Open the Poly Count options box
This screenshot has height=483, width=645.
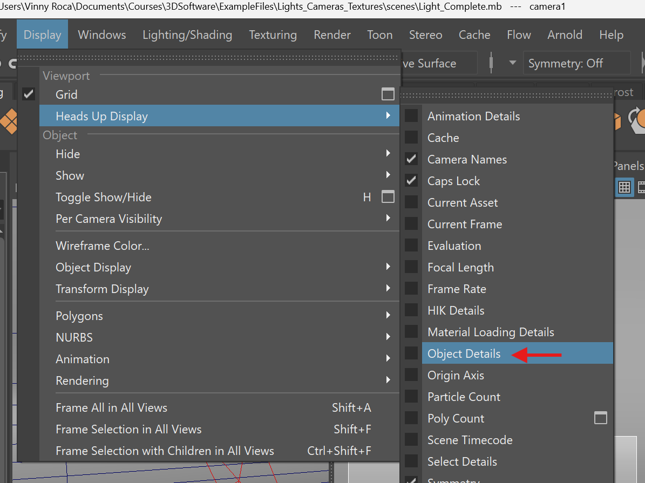(x=600, y=418)
